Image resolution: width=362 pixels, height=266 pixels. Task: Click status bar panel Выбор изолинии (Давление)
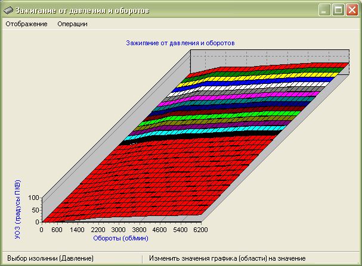[x=50, y=259]
